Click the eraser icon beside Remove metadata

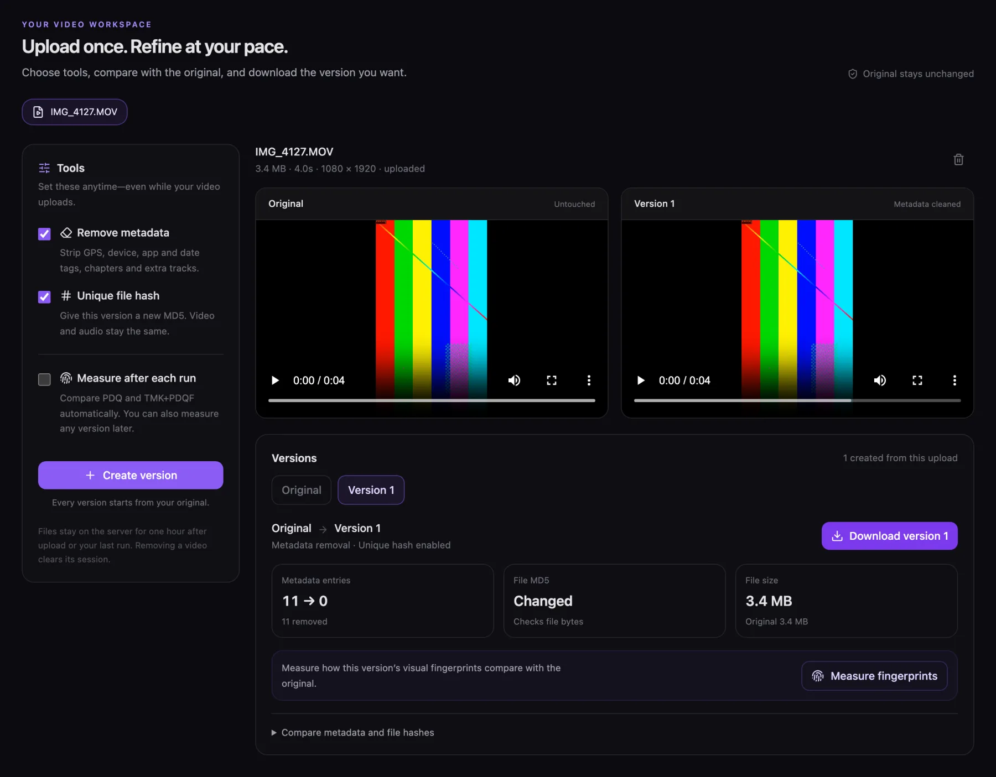pyautogui.click(x=66, y=233)
